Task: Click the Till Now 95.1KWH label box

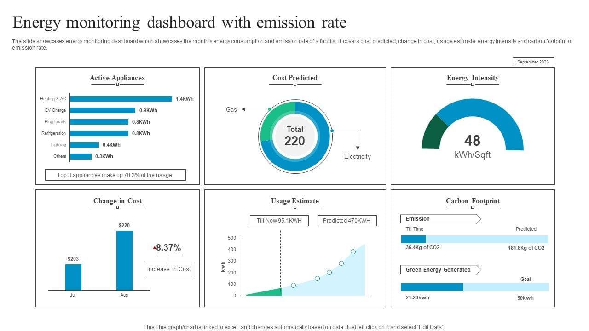Action: point(279,221)
